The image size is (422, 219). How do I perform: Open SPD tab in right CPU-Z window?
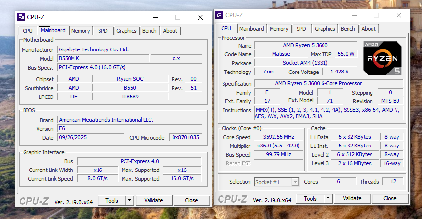[x=301, y=29]
